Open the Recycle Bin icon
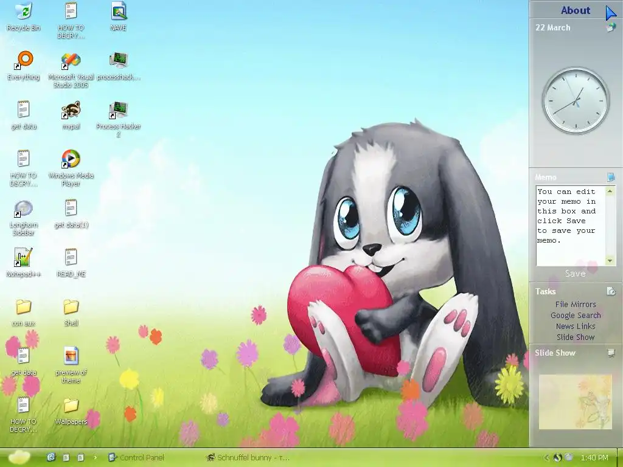This screenshot has width=623, height=467. click(x=24, y=16)
